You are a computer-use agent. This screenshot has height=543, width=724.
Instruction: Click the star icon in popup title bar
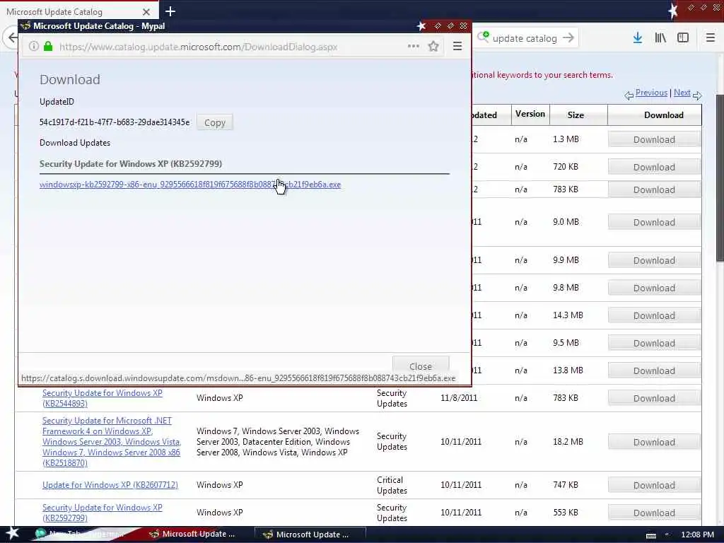tap(421, 26)
